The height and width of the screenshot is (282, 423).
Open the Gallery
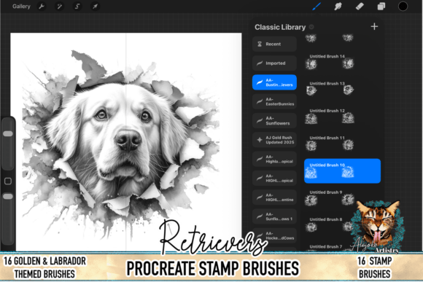pyautogui.click(x=21, y=7)
